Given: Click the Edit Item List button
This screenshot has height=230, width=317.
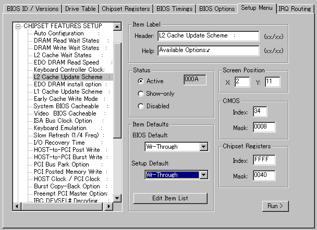Looking at the screenshot, I should click(x=170, y=198).
